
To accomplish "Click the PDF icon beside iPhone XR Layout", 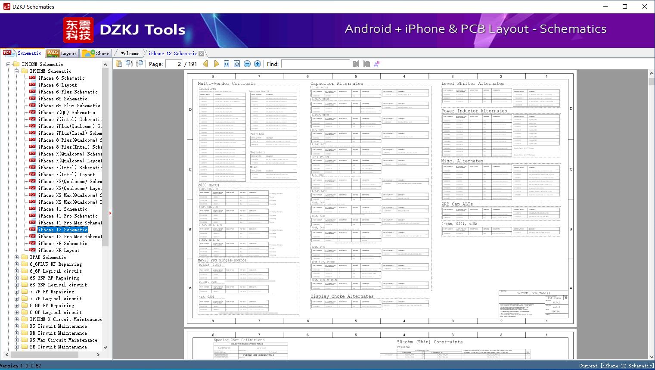I will point(32,250).
